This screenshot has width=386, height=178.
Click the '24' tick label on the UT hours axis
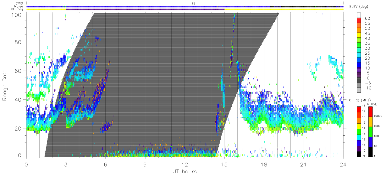343,165
